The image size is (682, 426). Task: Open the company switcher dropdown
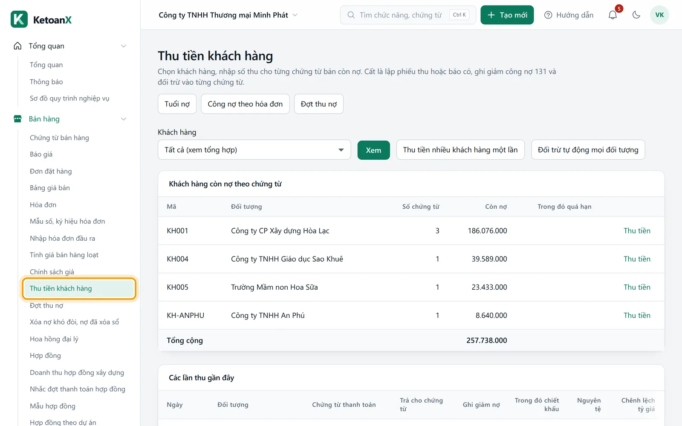[x=228, y=15]
